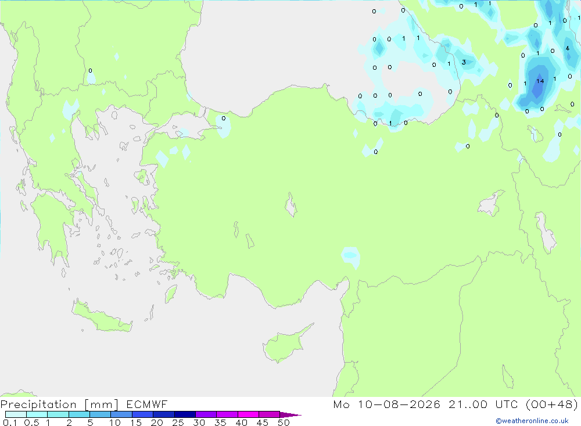Select the 2–5 mm legend color swatch
The height and width of the screenshot is (426, 581).
(x=79, y=414)
